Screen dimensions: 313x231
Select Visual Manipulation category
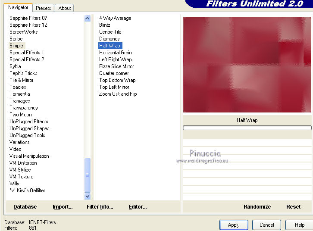click(29, 156)
